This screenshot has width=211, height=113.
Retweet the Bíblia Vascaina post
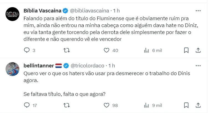[x=67, y=50]
